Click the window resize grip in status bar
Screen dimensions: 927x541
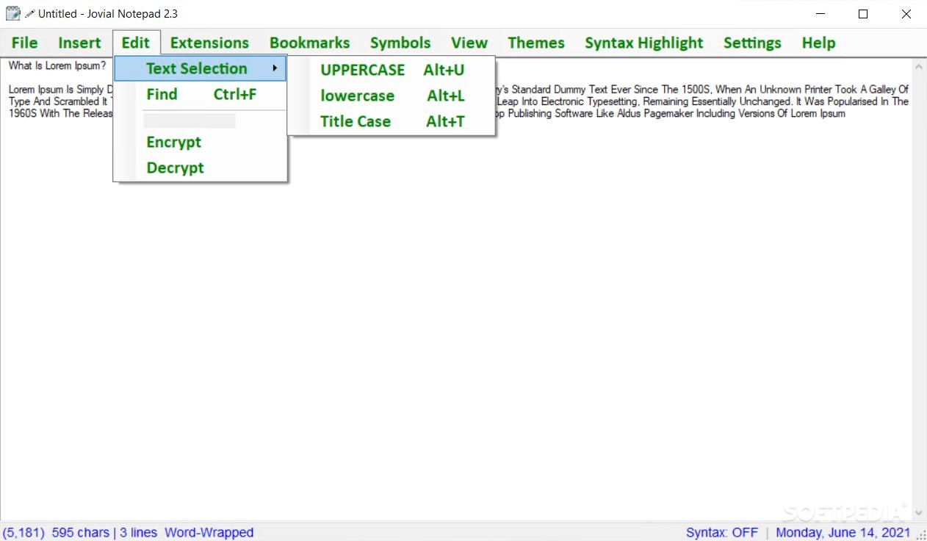coord(920,534)
